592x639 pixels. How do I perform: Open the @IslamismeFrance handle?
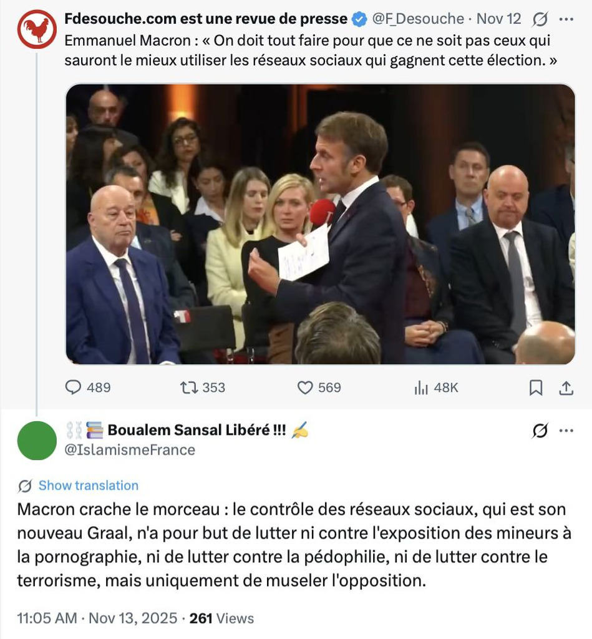pyautogui.click(x=130, y=449)
